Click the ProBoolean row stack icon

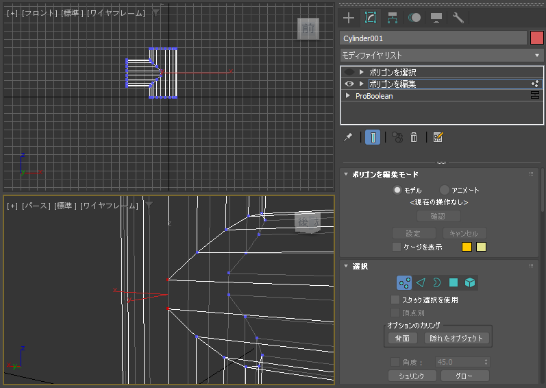pyautogui.click(x=535, y=95)
